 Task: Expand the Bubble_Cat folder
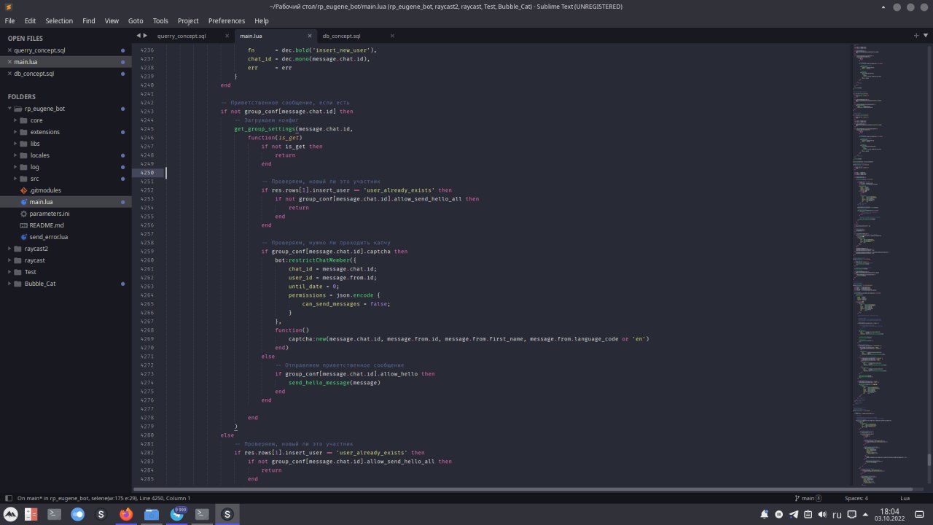pos(9,284)
